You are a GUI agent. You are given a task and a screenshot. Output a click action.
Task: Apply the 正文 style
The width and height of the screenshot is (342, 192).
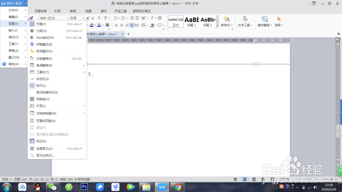175,22
